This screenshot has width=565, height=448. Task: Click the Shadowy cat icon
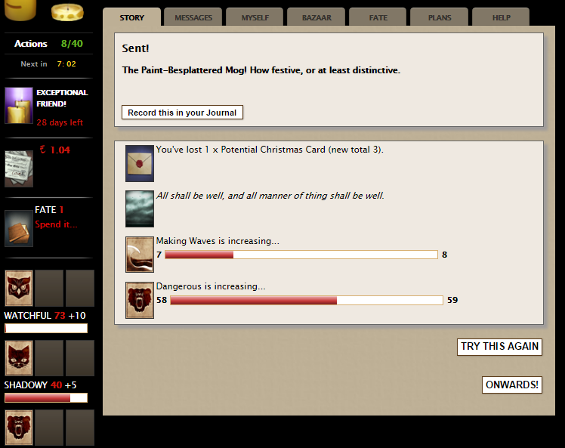tap(19, 358)
